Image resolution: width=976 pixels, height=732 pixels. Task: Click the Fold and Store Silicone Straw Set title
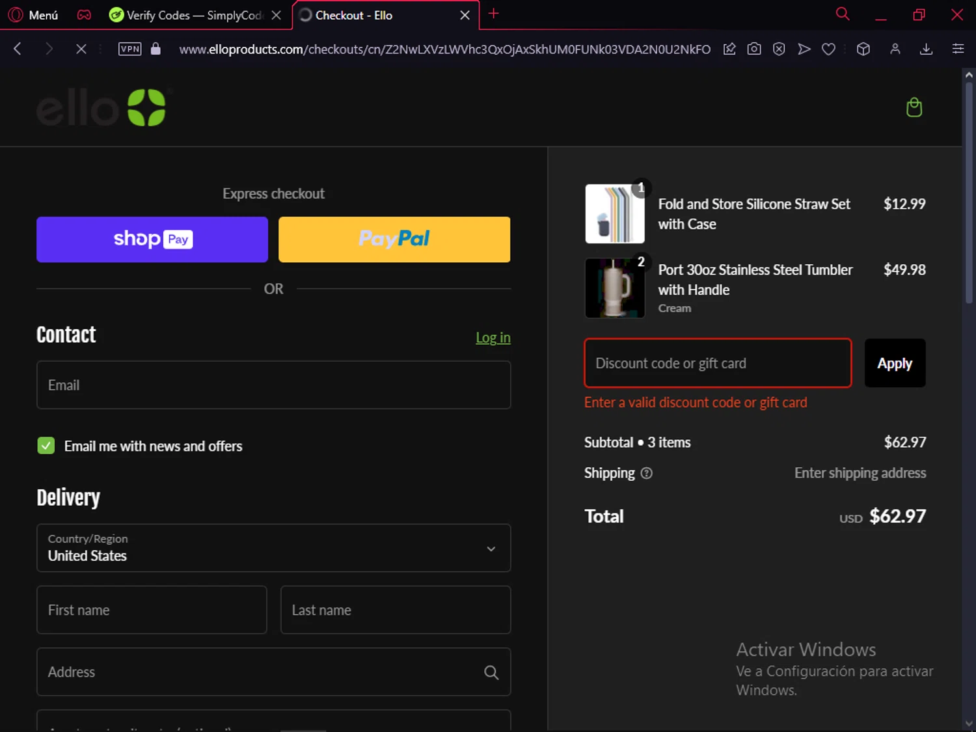[754, 214]
